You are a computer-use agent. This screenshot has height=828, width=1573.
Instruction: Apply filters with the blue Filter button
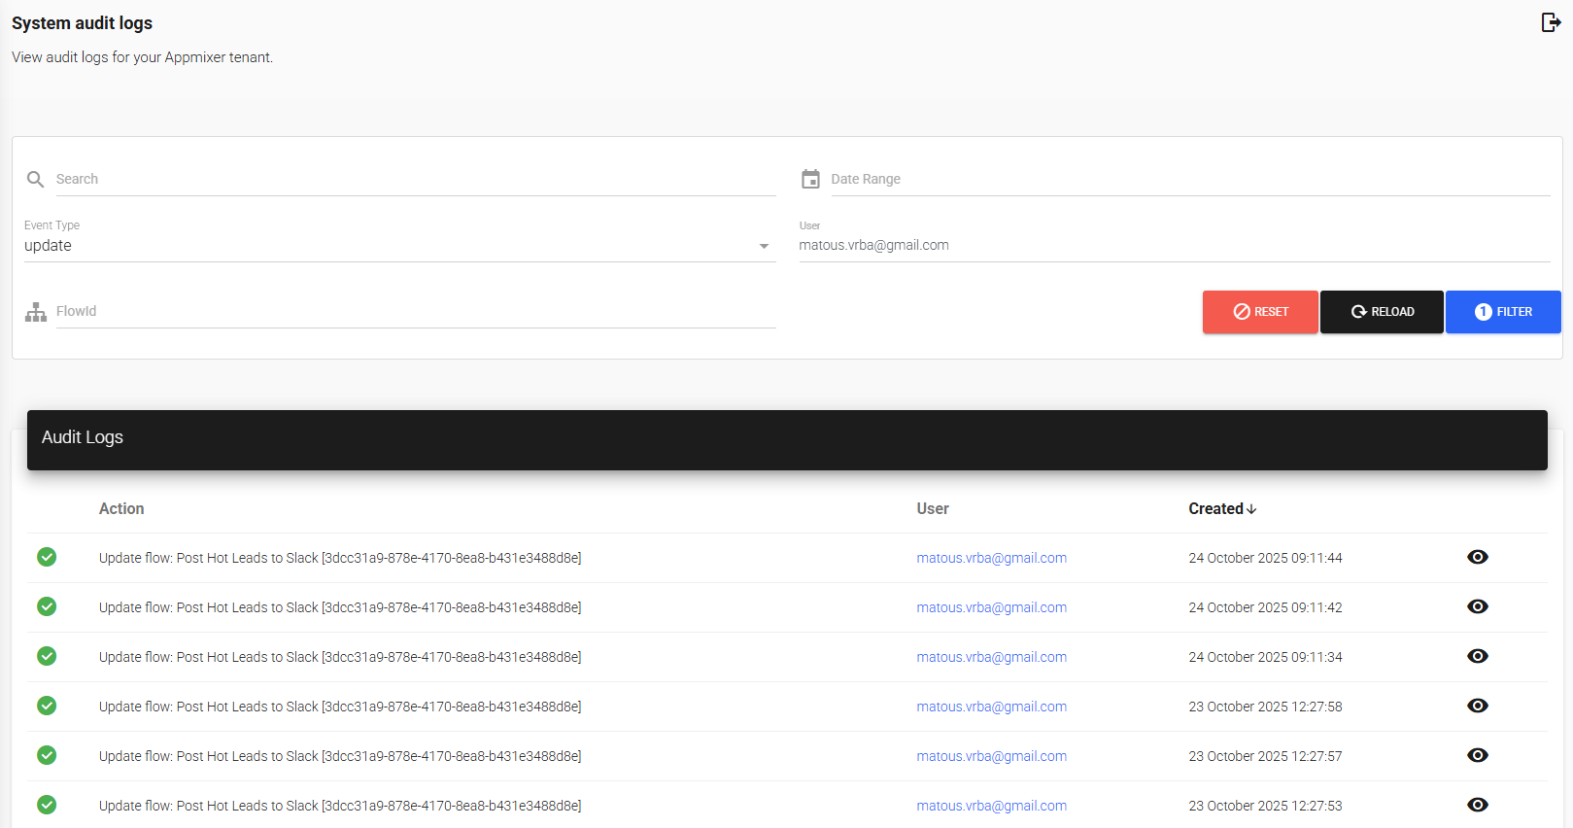tap(1502, 312)
